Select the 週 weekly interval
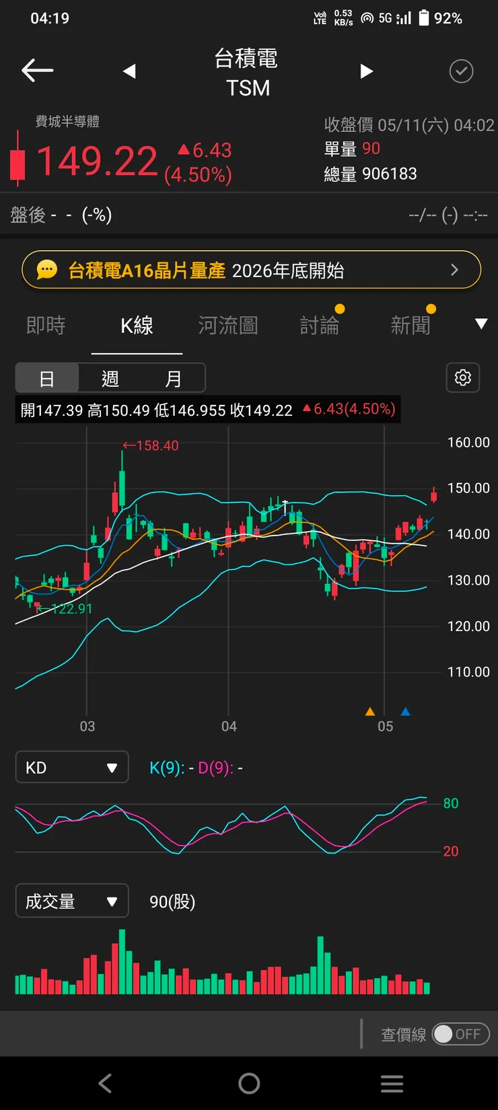Image resolution: width=498 pixels, height=1110 pixels. 110,378
